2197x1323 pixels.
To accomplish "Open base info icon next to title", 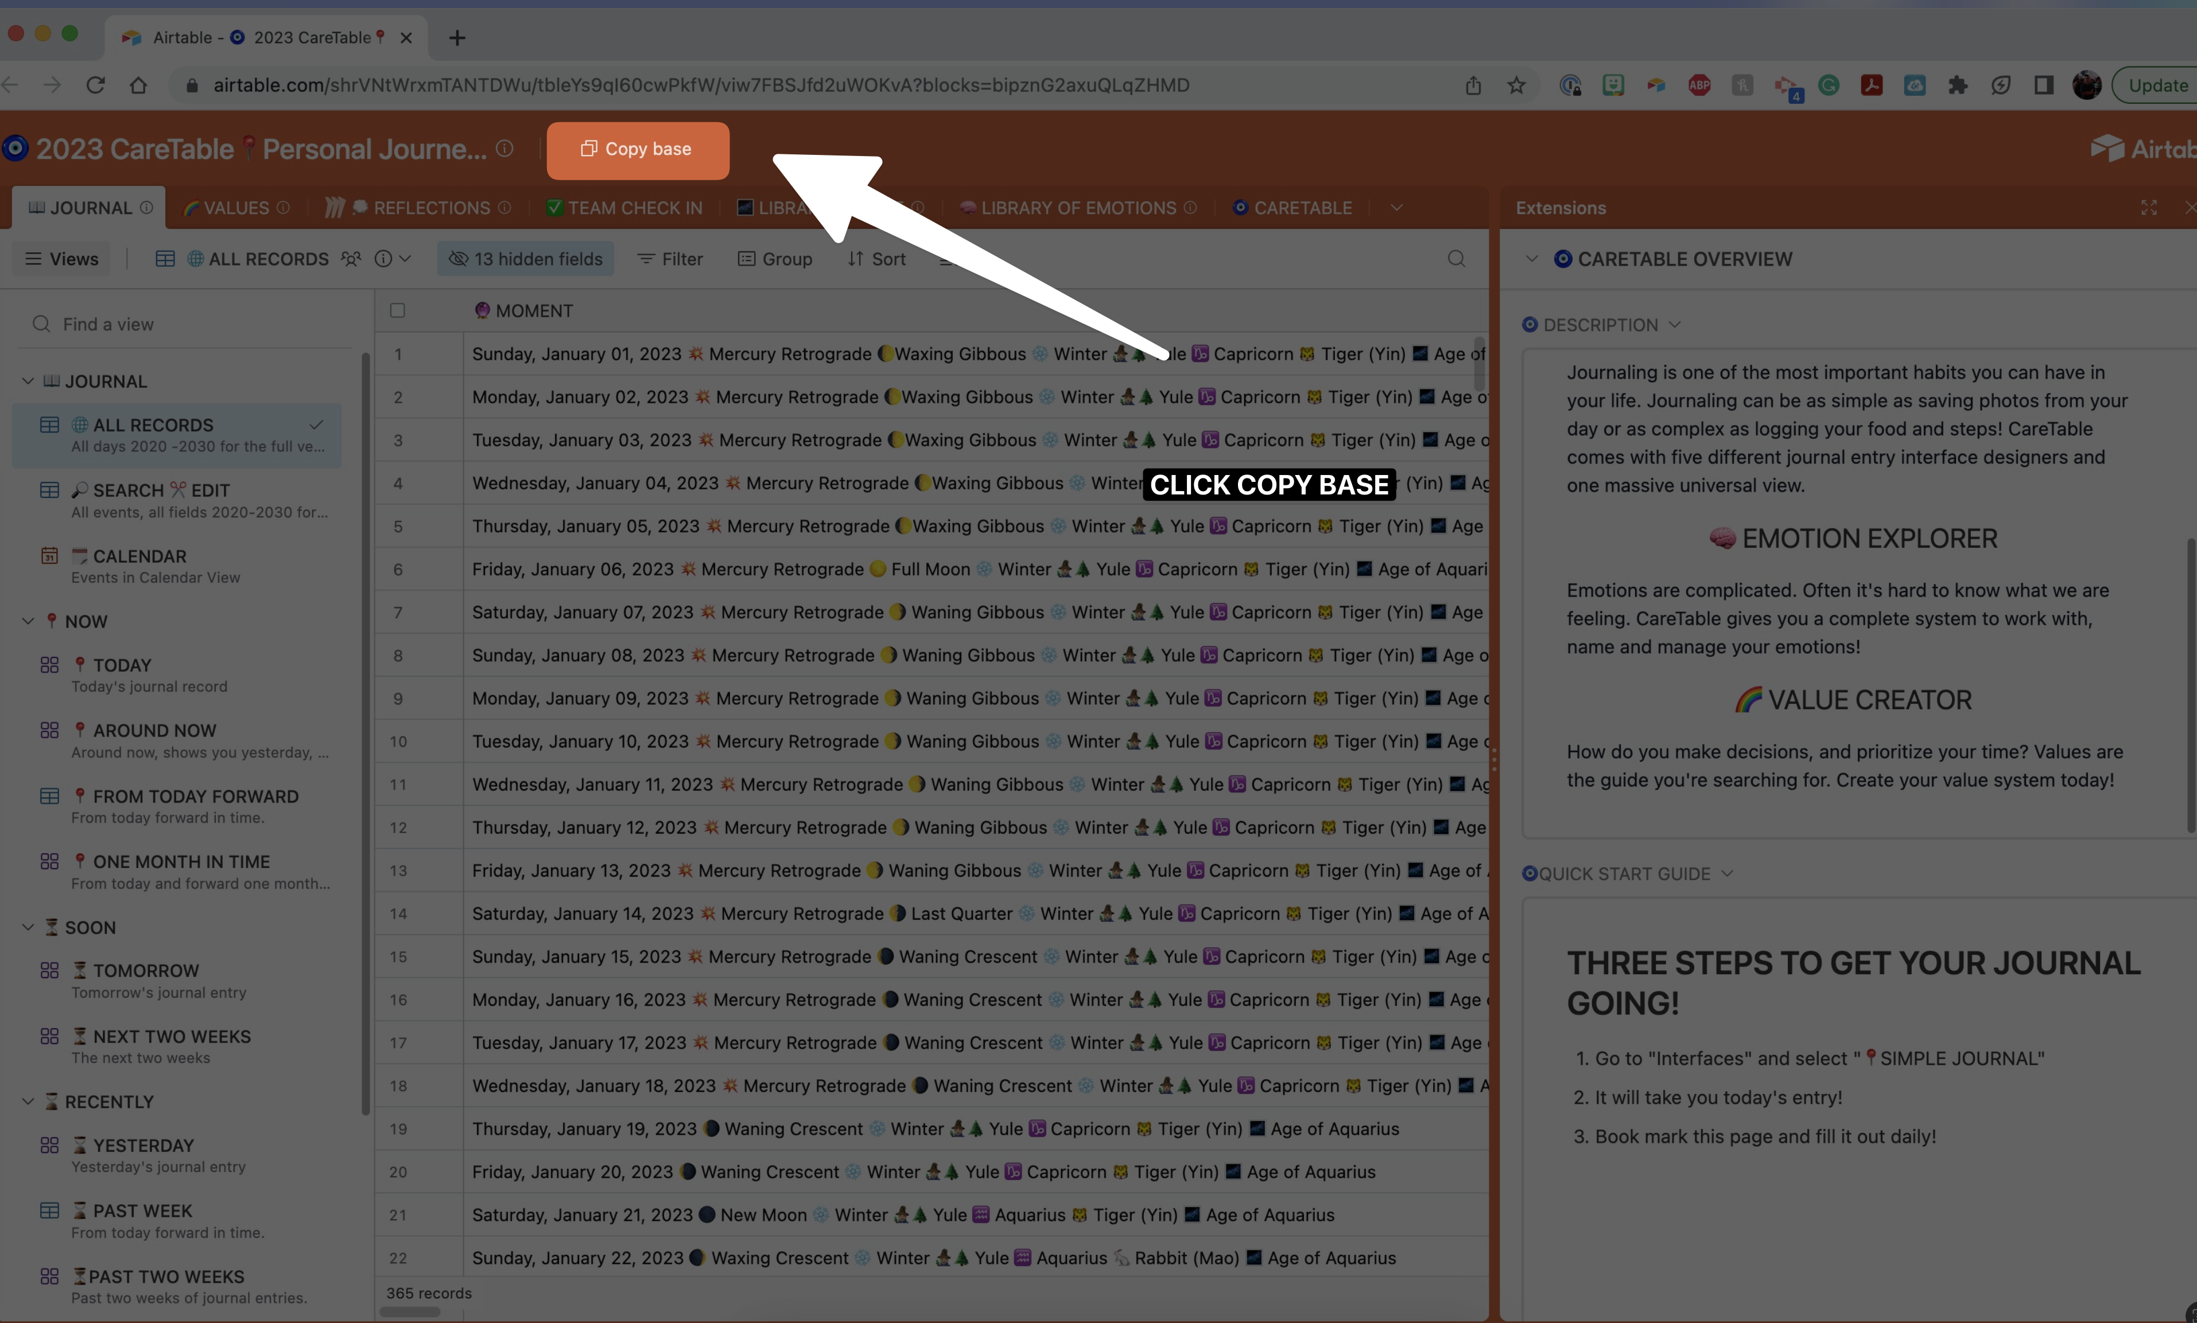I will tap(504, 149).
